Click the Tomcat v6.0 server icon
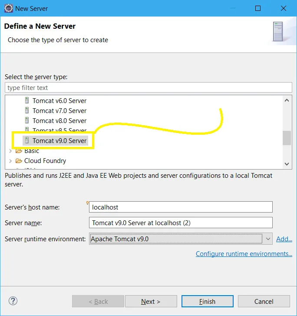This screenshot has height=316, width=297. pyautogui.click(x=27, y=100)
